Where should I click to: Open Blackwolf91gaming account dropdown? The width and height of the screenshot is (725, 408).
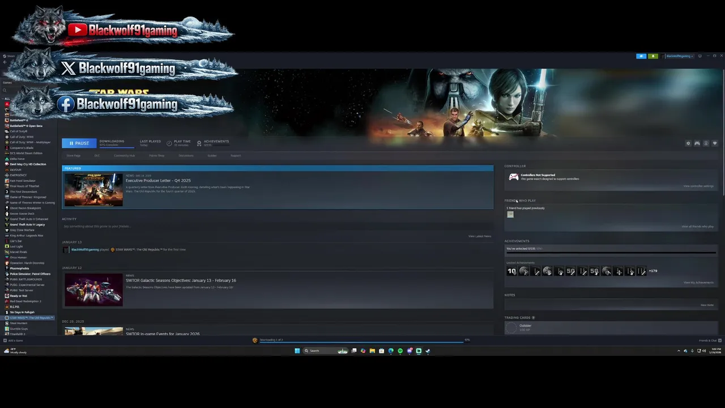click(679, 56)
